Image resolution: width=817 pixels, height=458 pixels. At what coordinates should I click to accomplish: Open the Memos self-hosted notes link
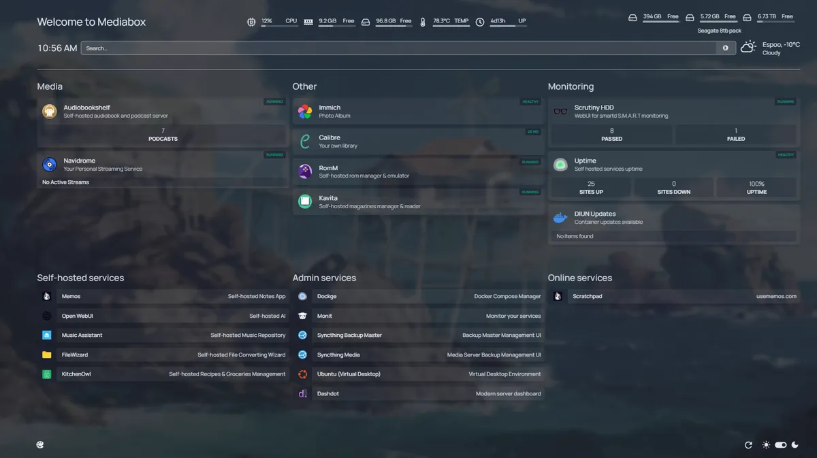pos(163,297)
